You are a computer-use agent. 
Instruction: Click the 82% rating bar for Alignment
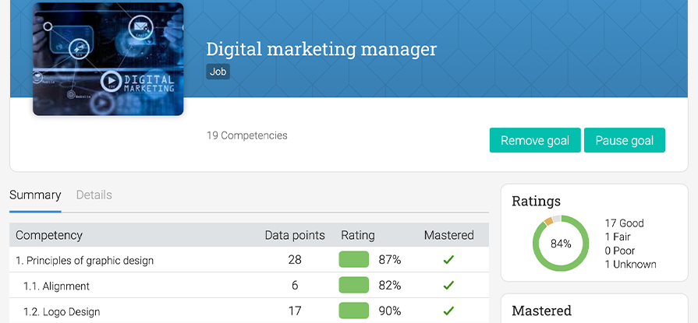pos(354,286)
